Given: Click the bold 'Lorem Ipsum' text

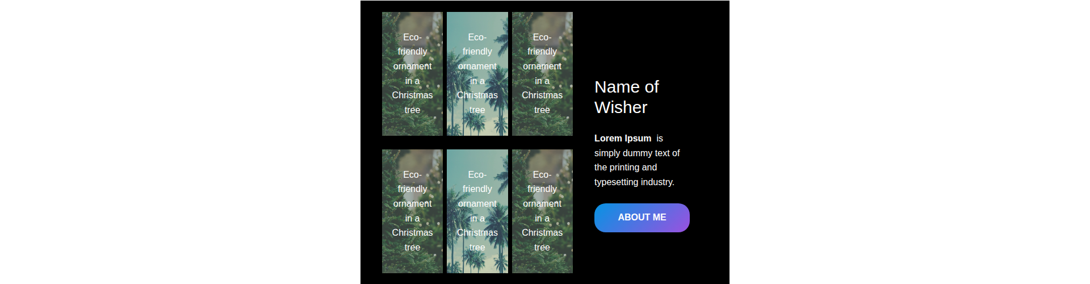Looking at the screenshot, I should (623, 138).
